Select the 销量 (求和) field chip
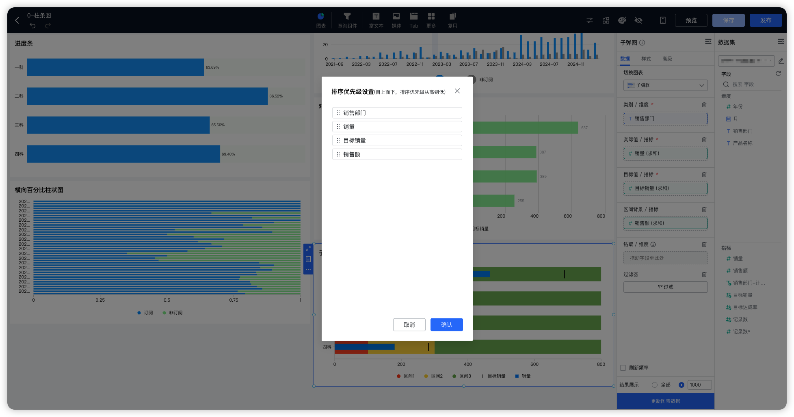Viewport: 794px width, 417px height. [665, 153]
